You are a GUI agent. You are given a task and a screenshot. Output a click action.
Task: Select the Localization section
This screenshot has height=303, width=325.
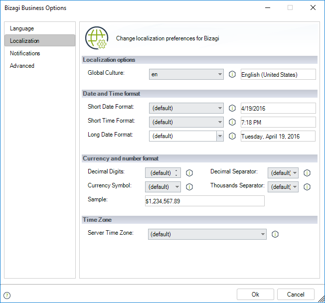click(x=40, y=41)
